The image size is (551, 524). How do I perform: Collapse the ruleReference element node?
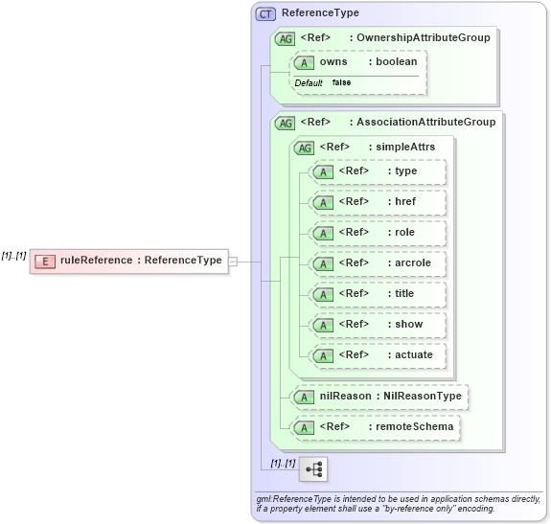click(x=233, y=262)
